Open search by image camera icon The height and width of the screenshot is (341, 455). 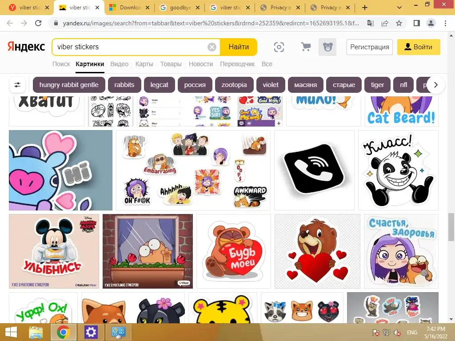coord(279,47)
